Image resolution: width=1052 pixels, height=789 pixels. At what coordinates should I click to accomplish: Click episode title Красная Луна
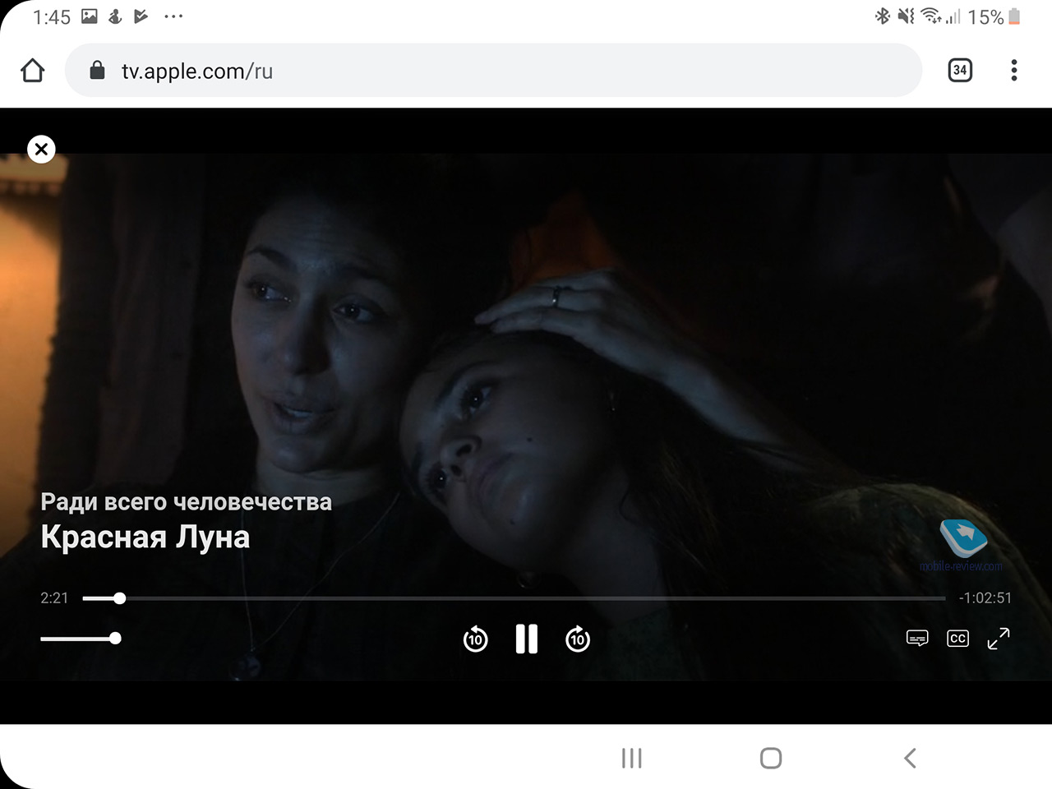145,537
